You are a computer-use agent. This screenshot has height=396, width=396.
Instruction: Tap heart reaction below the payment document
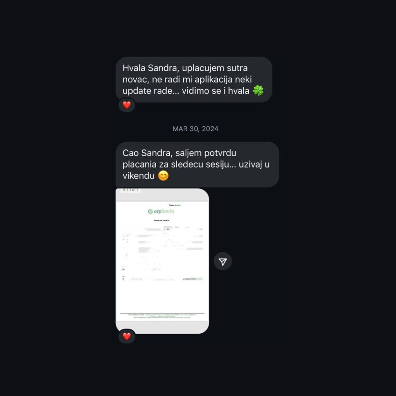(x=127, y=336)
